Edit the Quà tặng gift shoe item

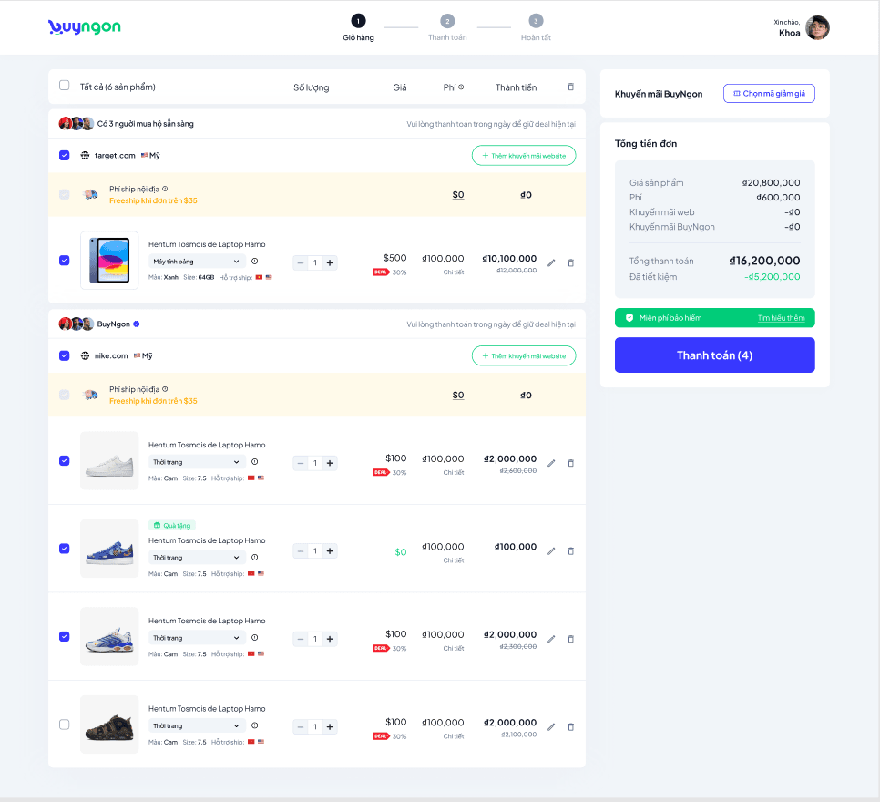pyautogui.click(x=551, y=551)
